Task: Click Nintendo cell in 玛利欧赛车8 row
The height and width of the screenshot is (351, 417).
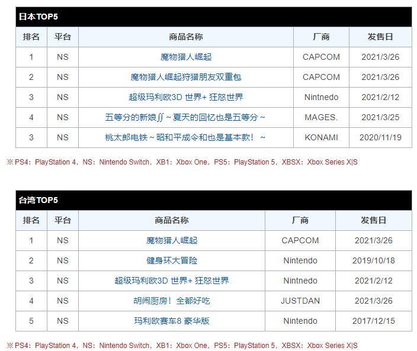Action: pyautogui.click(x=300, y=321)
